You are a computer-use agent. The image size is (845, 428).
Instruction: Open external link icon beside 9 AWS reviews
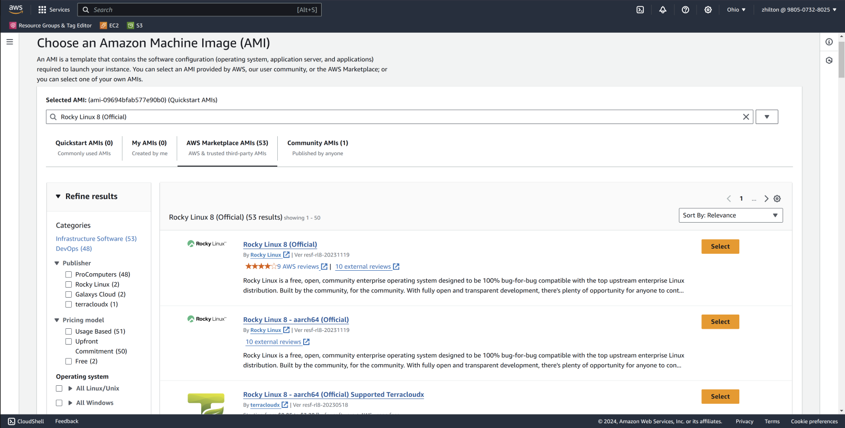click(324, 267)
